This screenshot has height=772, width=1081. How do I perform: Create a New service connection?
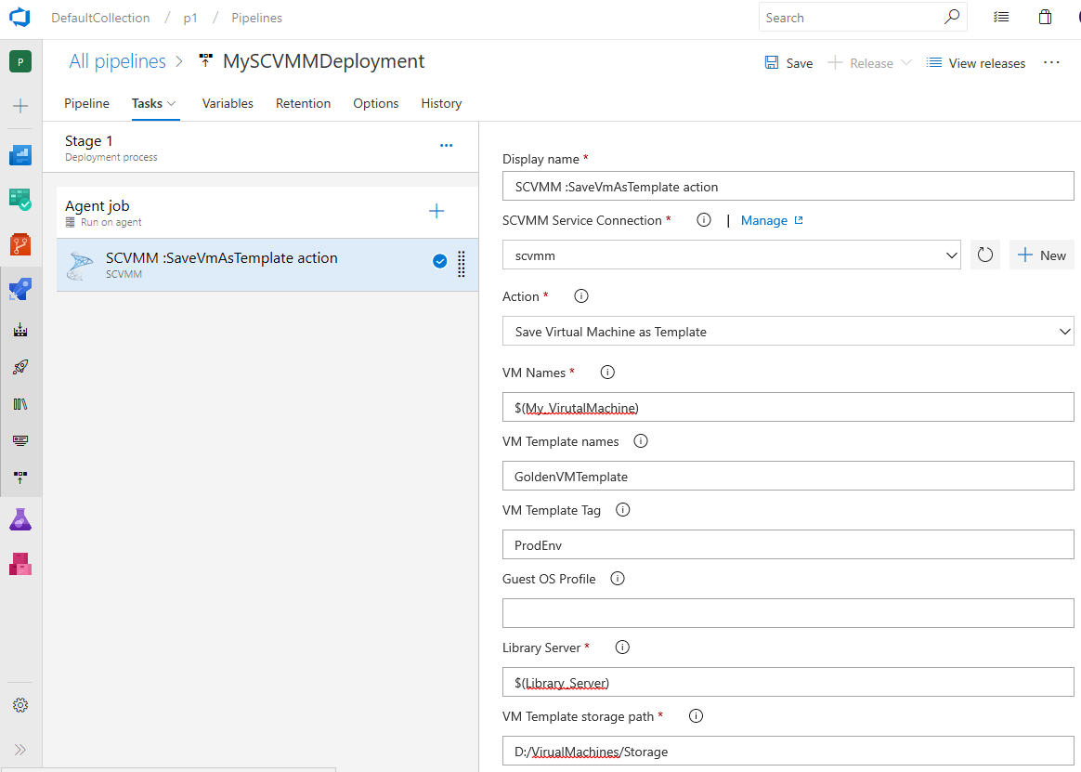pyautogui.click(x=1042, y=255)
